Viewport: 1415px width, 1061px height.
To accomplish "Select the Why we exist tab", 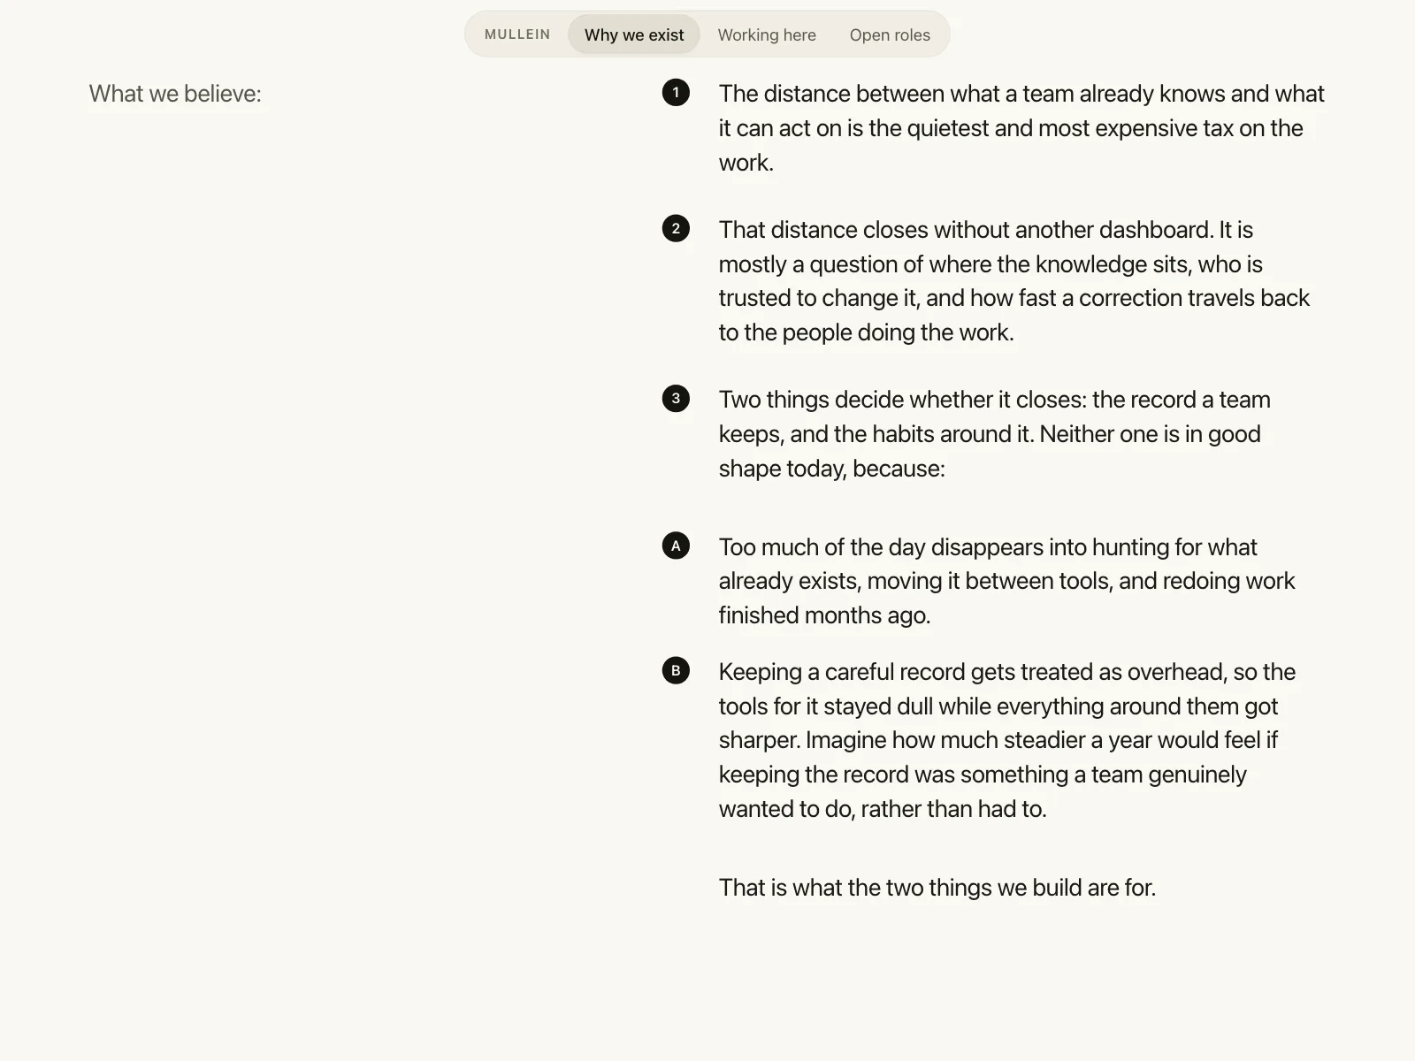I will [x=634, y=34].
